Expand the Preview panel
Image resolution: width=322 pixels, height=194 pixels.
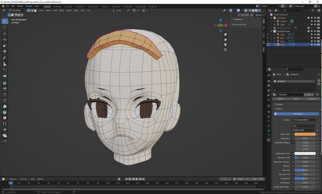[279, 104]
